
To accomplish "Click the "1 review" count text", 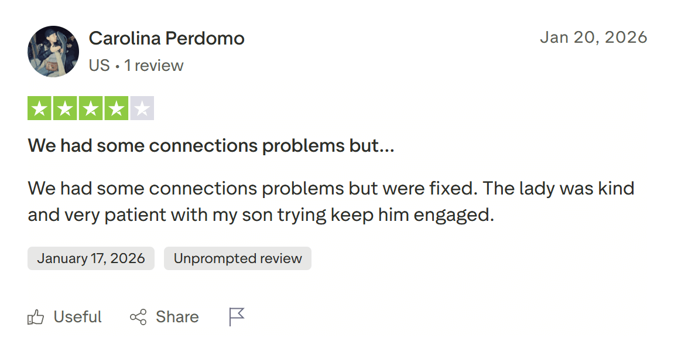I will (154, 66).
